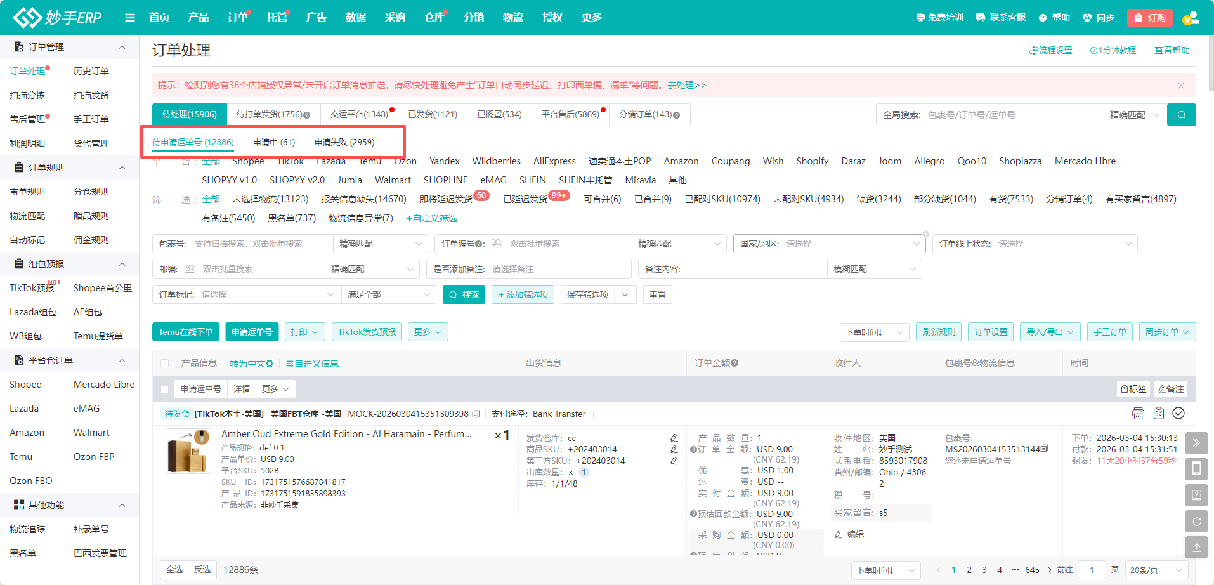
Task: Edit the 发货仓库 warehouse with its pencil icon
Action: [x=674, y=438]
